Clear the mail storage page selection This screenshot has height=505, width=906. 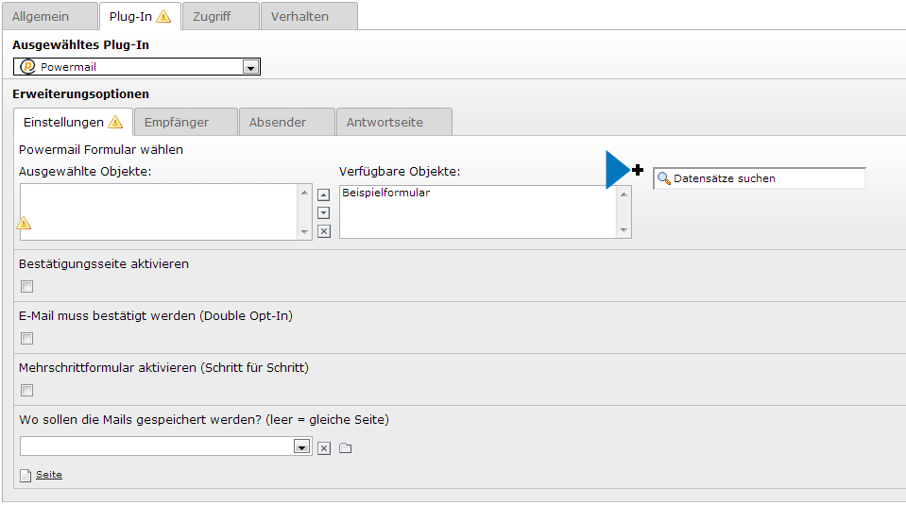(324, 447)
